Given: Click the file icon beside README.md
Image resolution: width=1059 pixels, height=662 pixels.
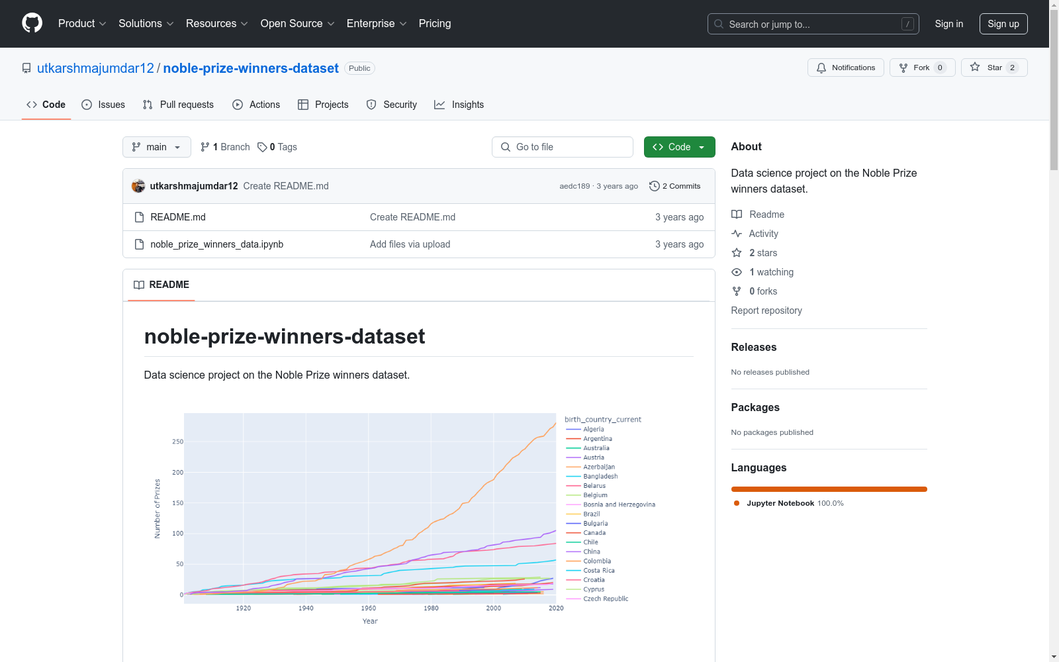Looking at the screenshot, I should pyautogui.click(x=139, y=217).
